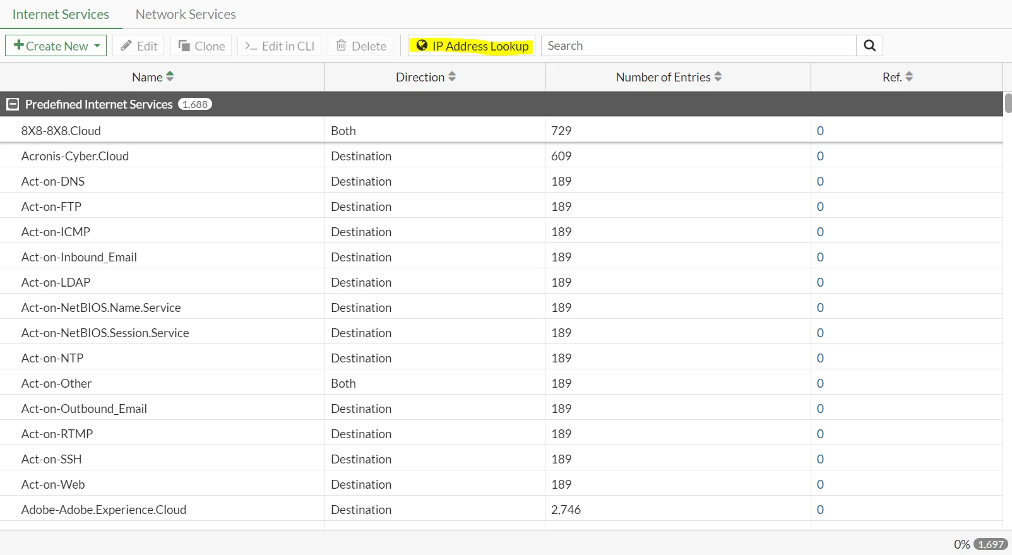Open Ref. link for Act-on-FTP
The width and height of the screenshot is (1012, 555).
tap(820, 206)
